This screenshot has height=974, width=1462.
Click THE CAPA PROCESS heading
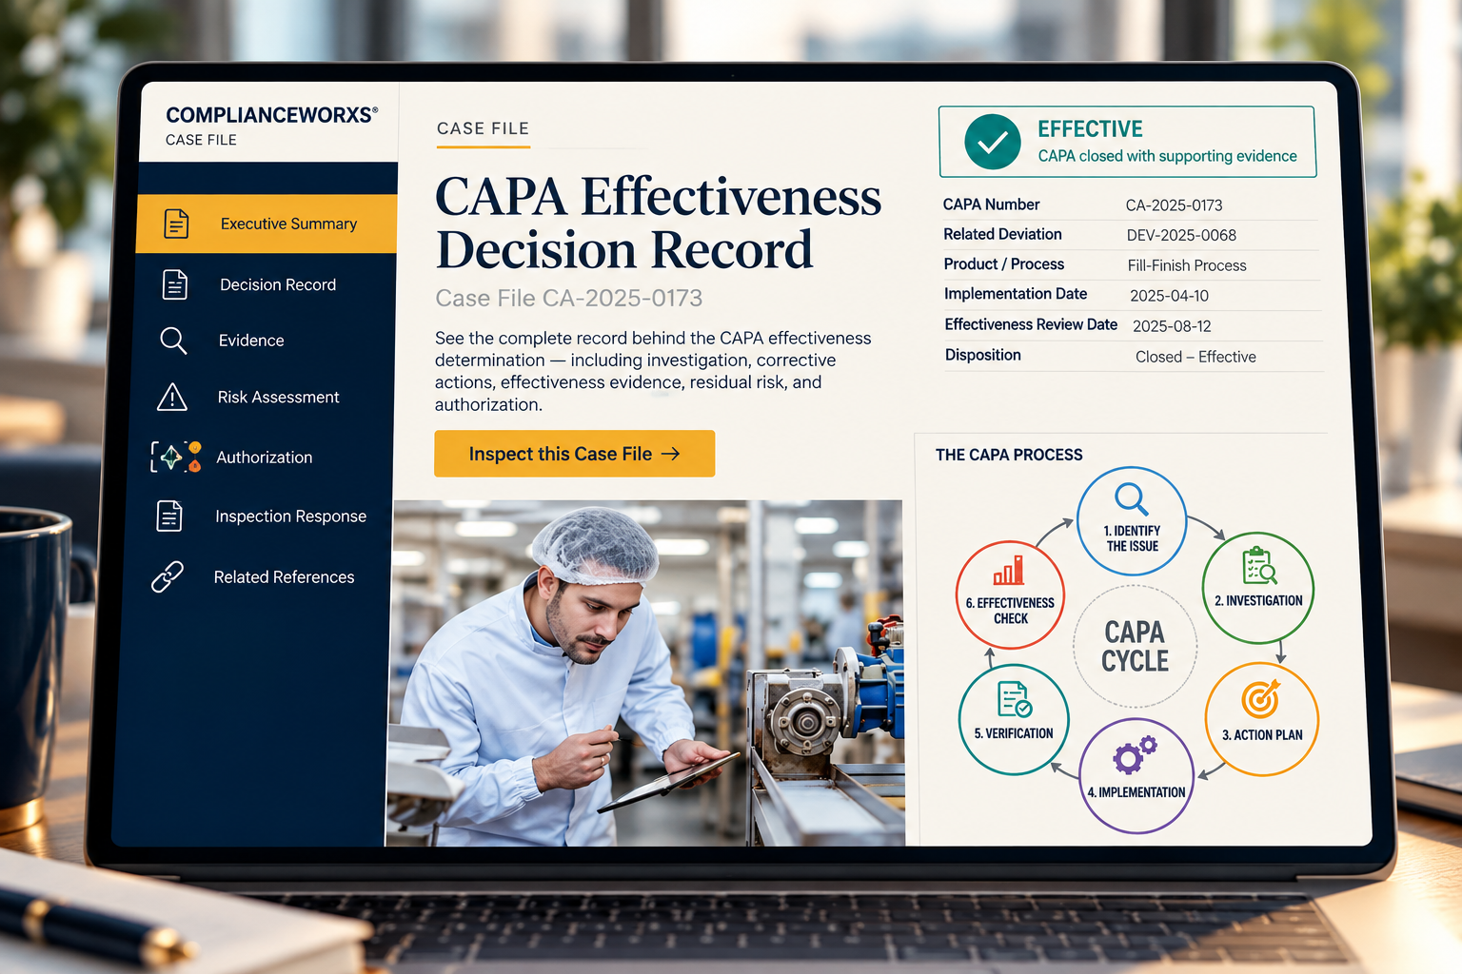click(1009, 455)
